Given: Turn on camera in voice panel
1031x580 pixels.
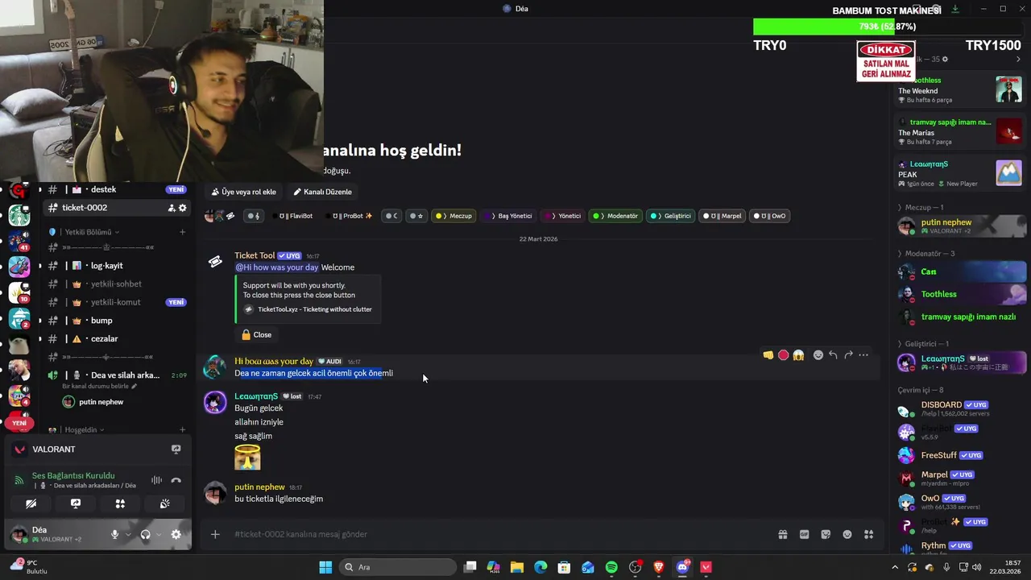Looking at the screenshot, I should pyautogui.click(x=31, y=503).
